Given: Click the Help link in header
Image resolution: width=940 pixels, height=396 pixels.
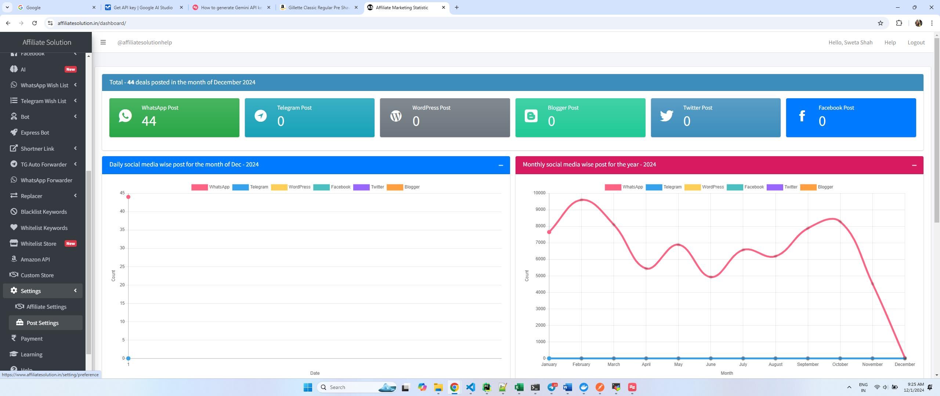Looking at the screenshot, I should point(890,43).
